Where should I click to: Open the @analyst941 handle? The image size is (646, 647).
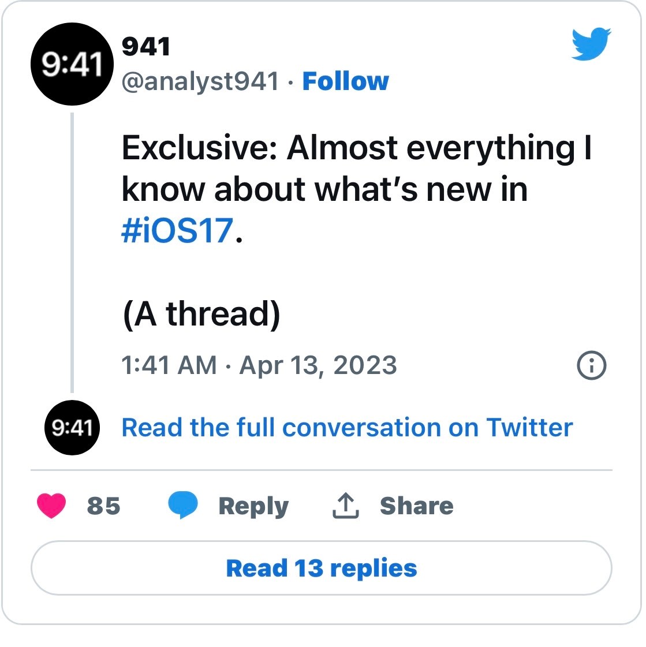[200, 81]
